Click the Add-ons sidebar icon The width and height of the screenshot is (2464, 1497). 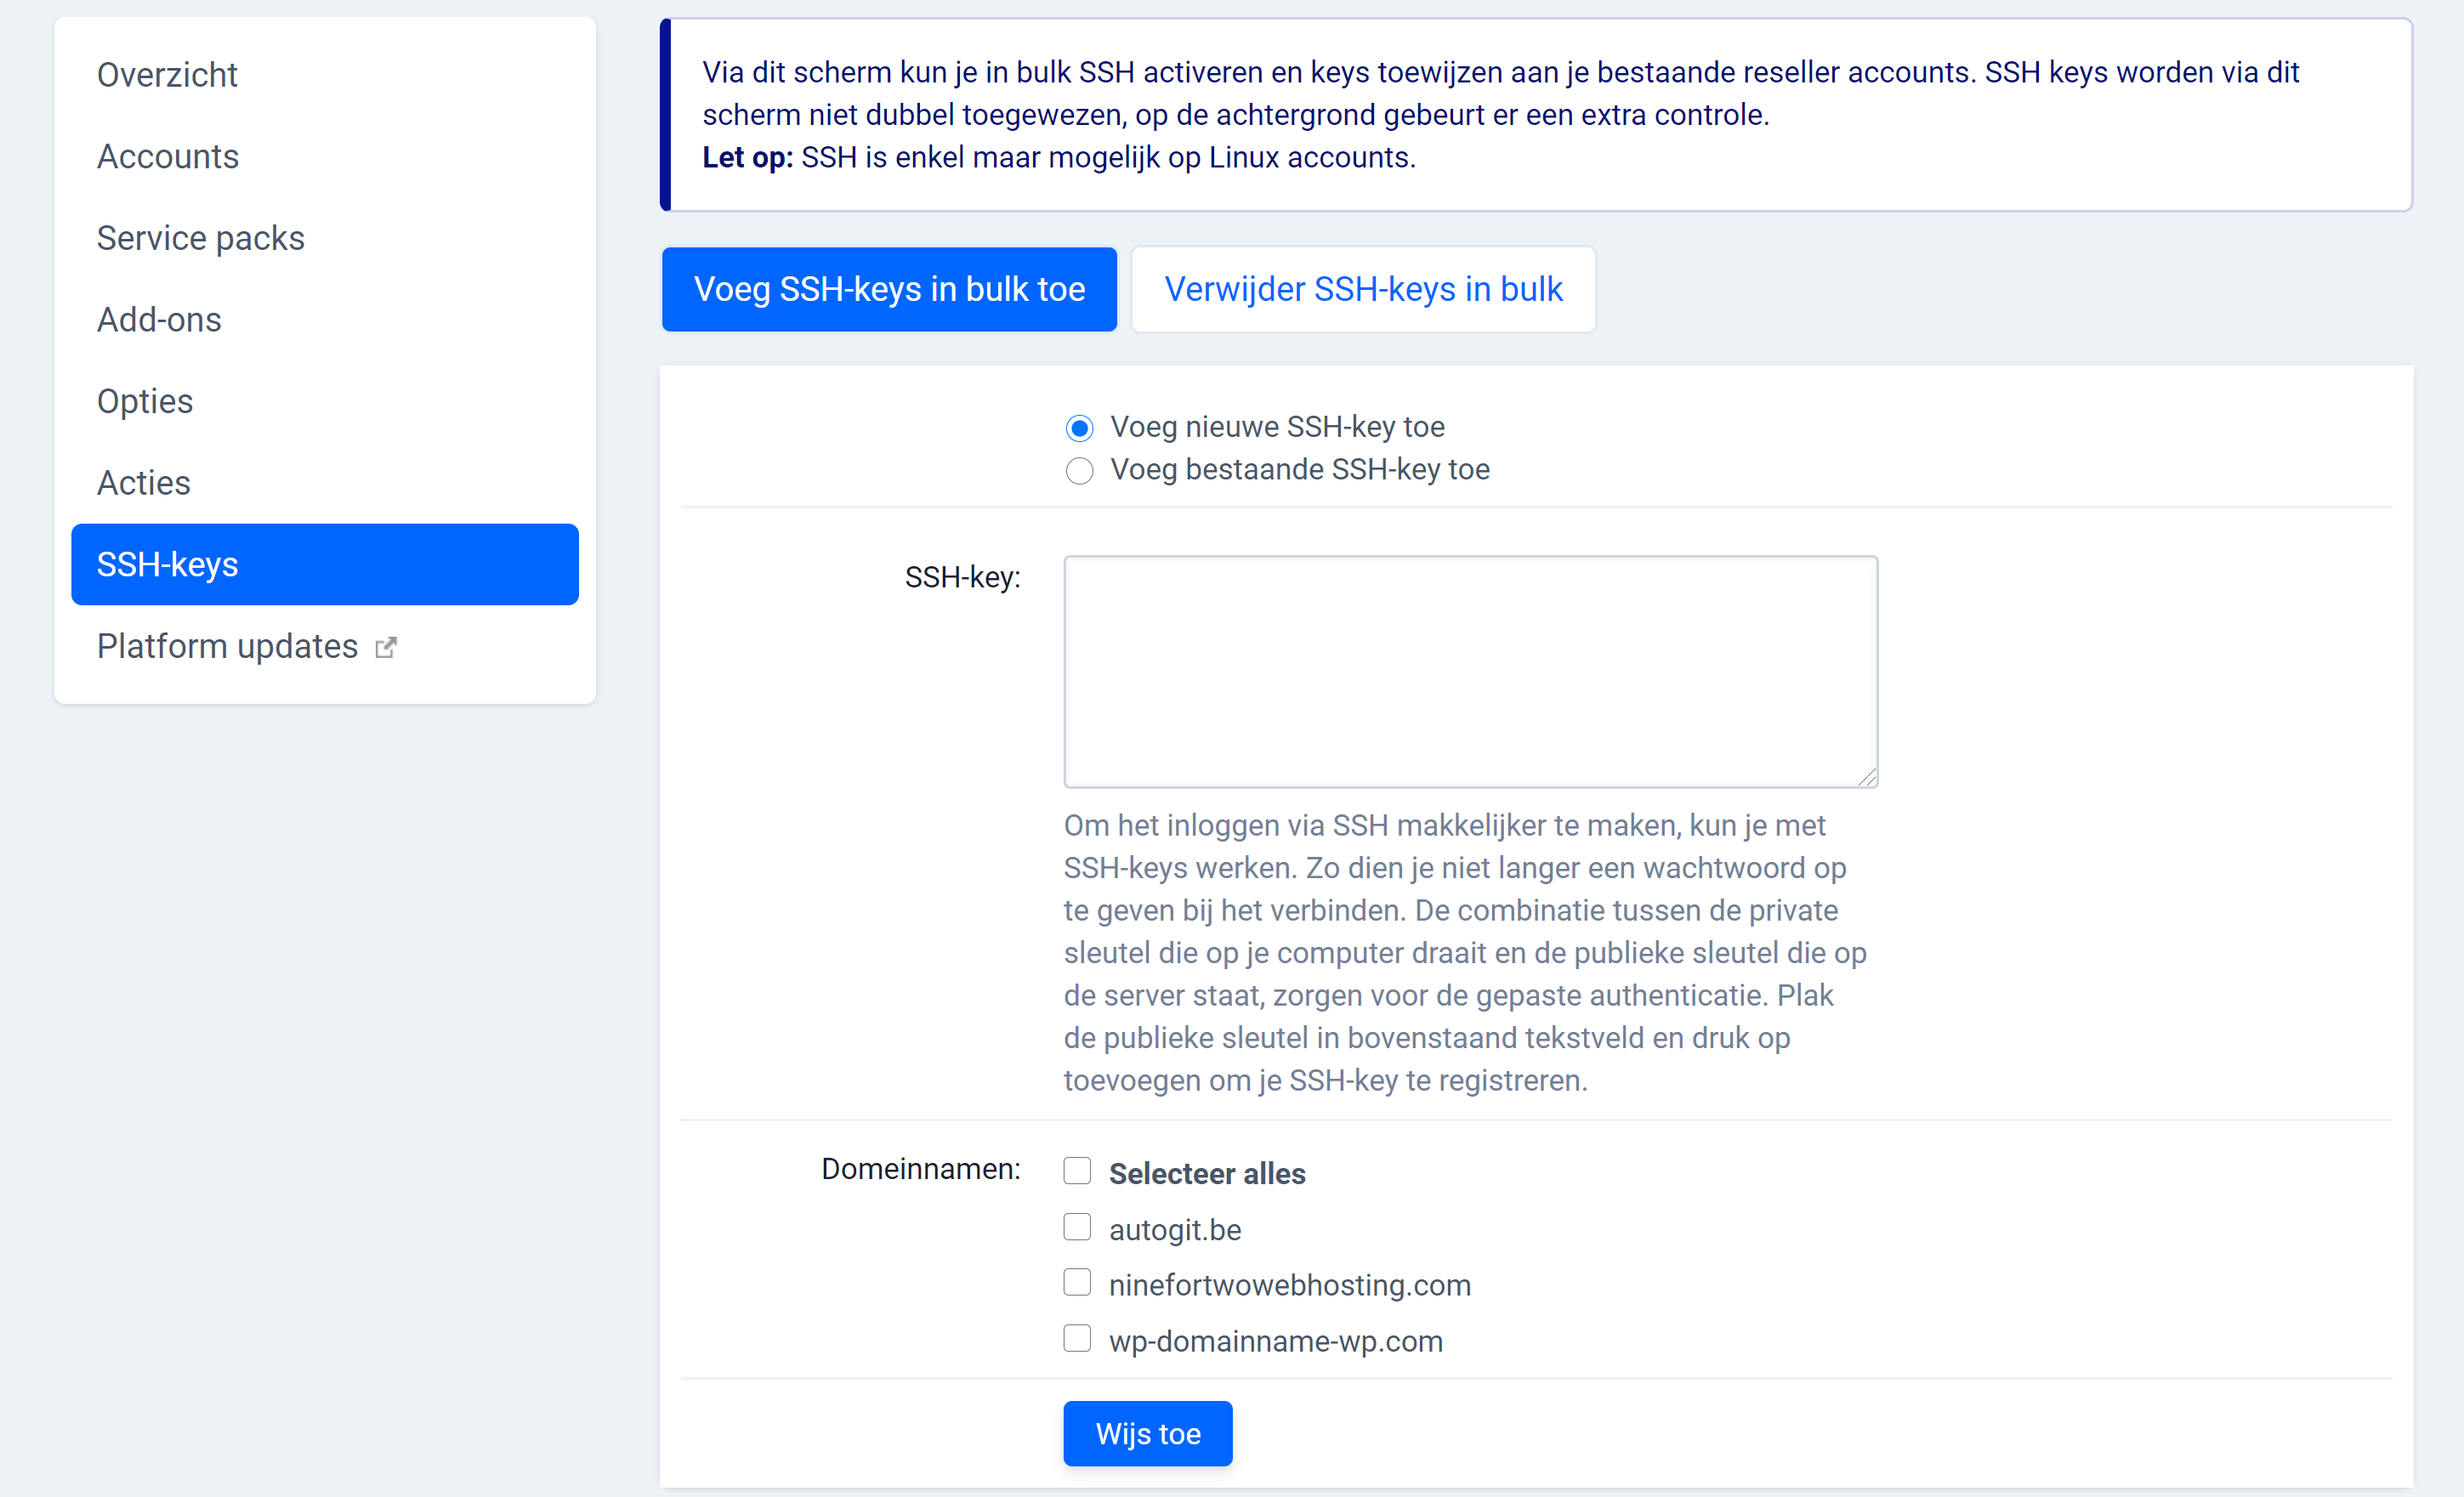pyautogui.click(x=160, y=319)
